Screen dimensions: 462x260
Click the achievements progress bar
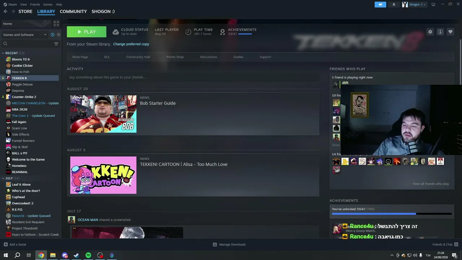392,214
